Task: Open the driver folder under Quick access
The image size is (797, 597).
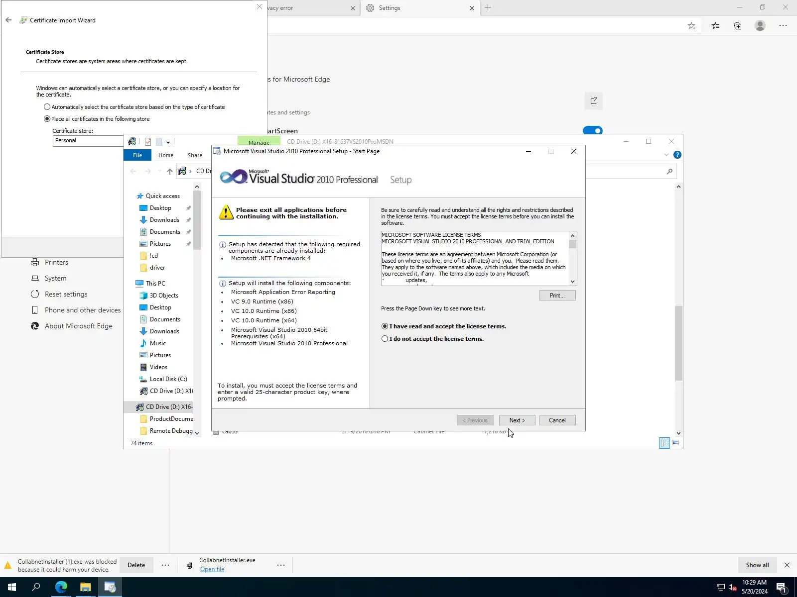Action: coord(157,268)
